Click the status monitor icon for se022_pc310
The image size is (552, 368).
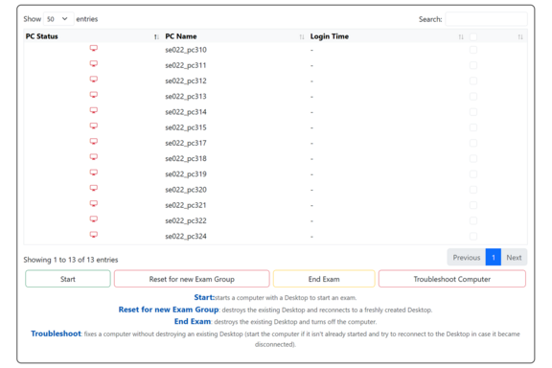[94, 48]
